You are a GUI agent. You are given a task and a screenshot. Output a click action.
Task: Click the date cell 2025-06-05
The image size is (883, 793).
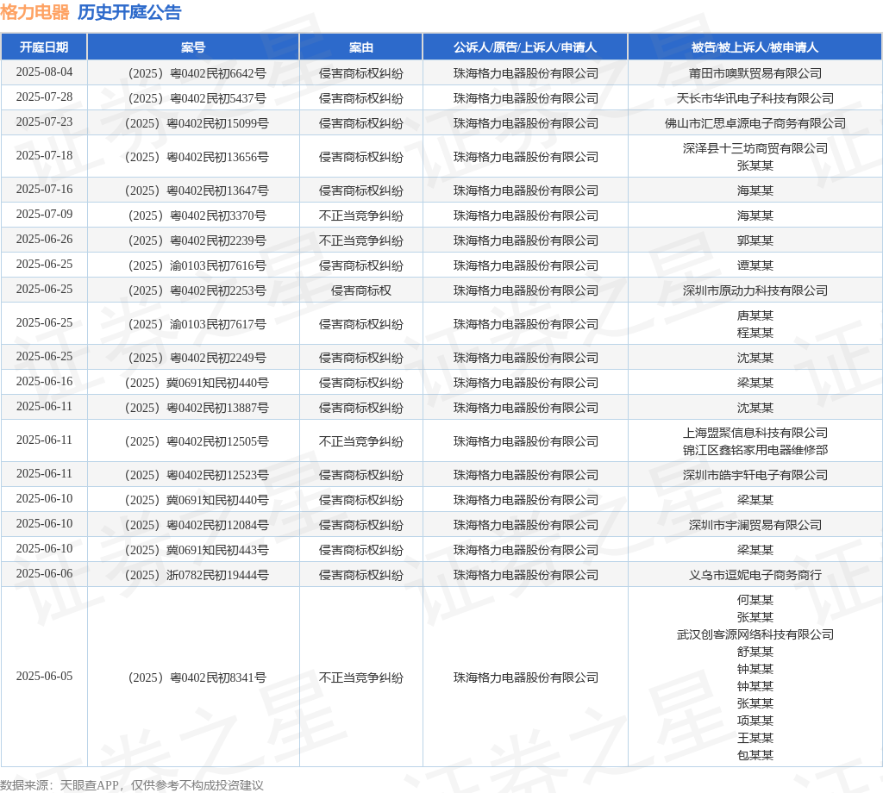[x=44, y=676]
